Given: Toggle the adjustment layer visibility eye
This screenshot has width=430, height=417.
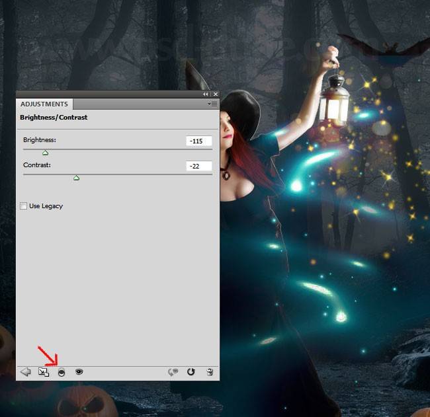Looking at the screenshot, I should pyautogui.click(x=79, y=372).
